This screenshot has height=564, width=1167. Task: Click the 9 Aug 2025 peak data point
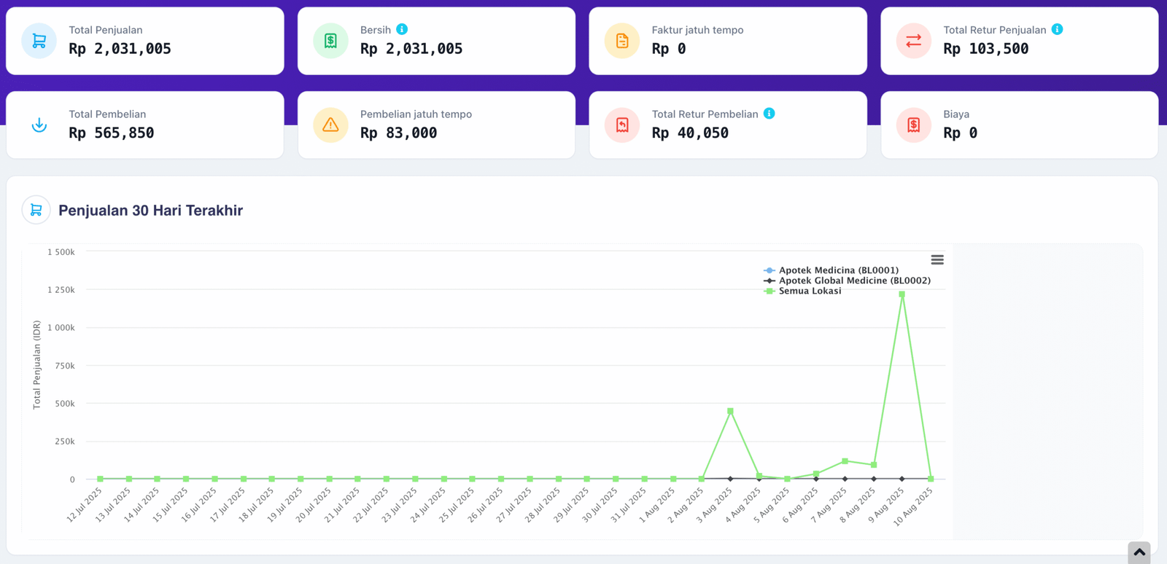[x=902, y=294]
